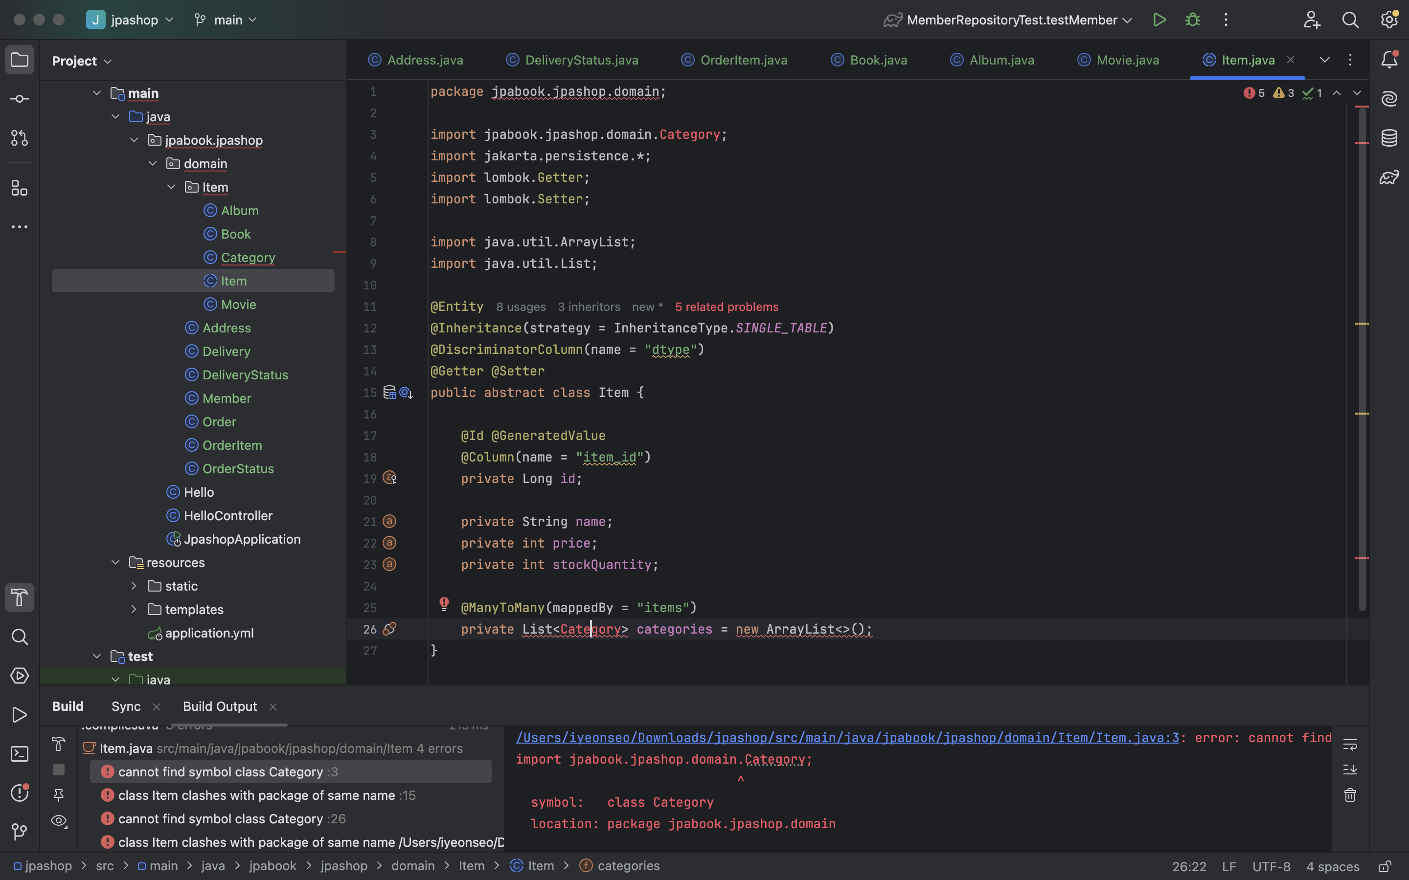Click Rebuild hammer in Build panel

click(58, 745)
